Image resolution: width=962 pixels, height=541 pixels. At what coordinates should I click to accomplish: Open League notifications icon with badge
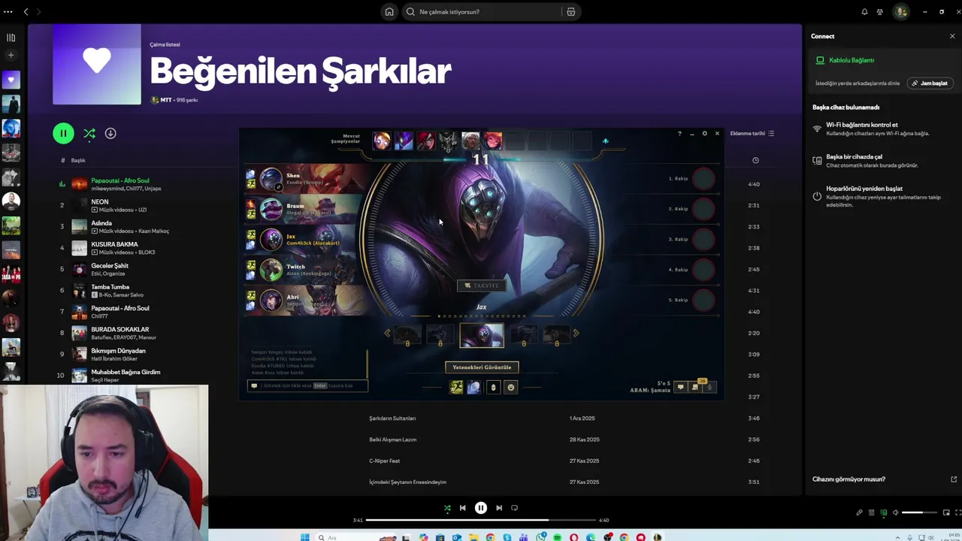(x=697, y=387)
